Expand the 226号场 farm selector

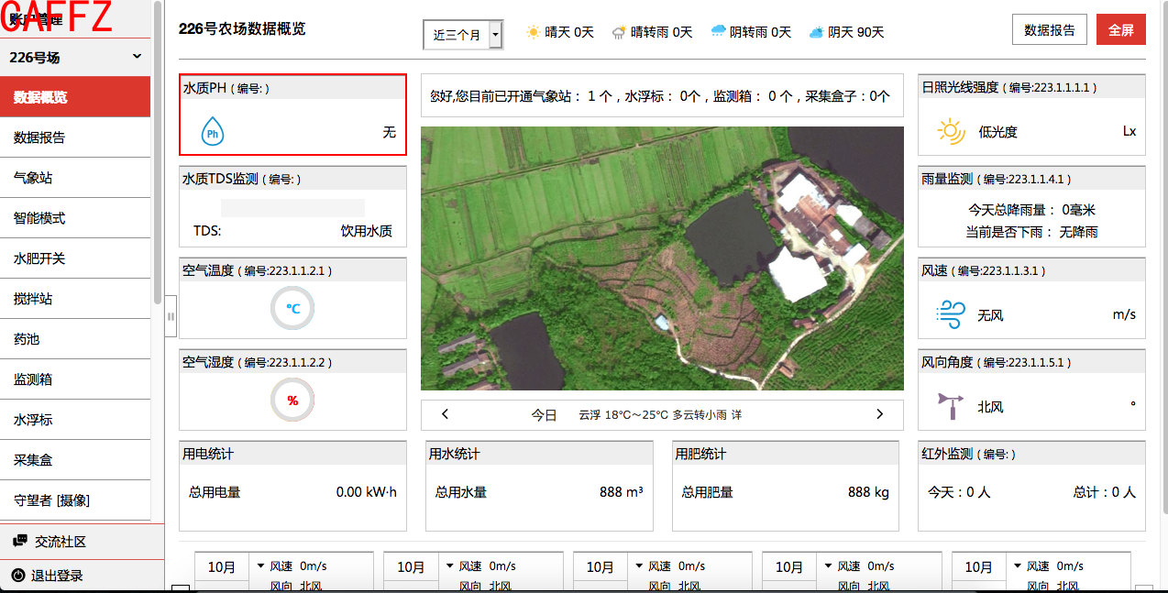[138, 57]
